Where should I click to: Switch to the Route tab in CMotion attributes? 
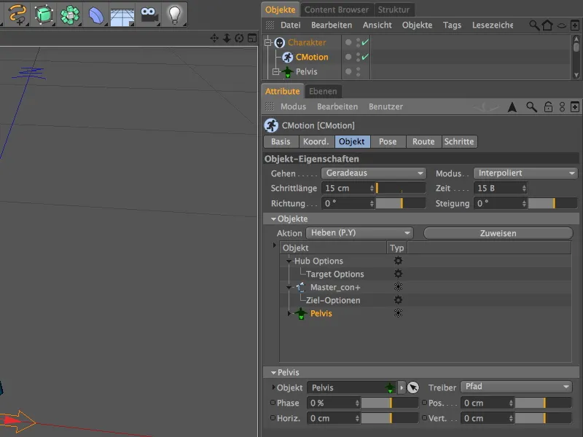pos(423,142)
